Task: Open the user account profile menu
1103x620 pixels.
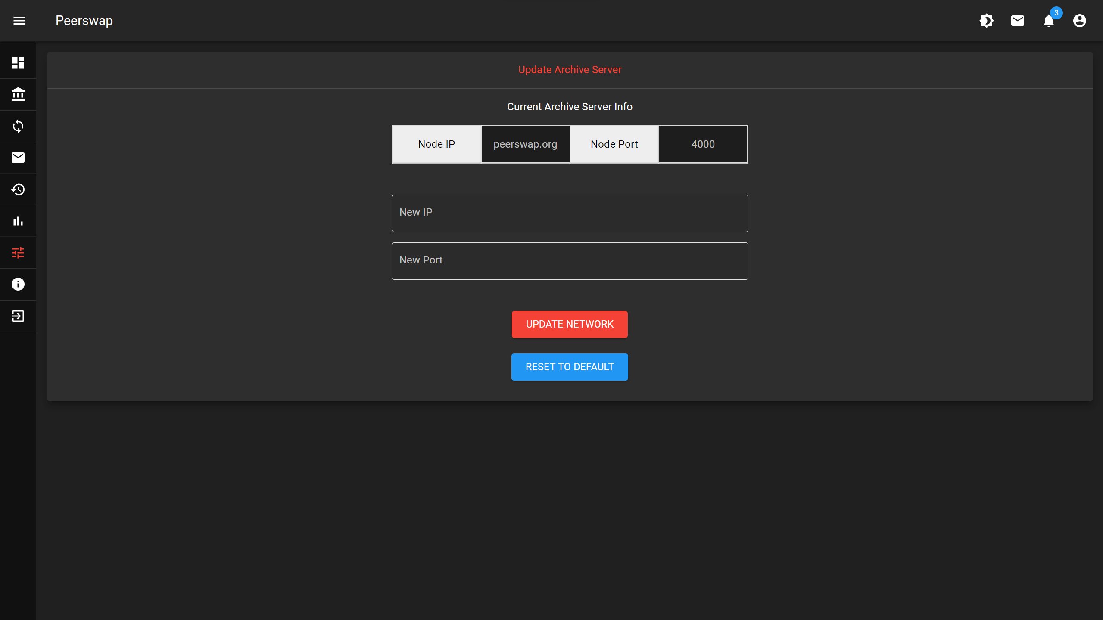Action: pos(1079,21)
